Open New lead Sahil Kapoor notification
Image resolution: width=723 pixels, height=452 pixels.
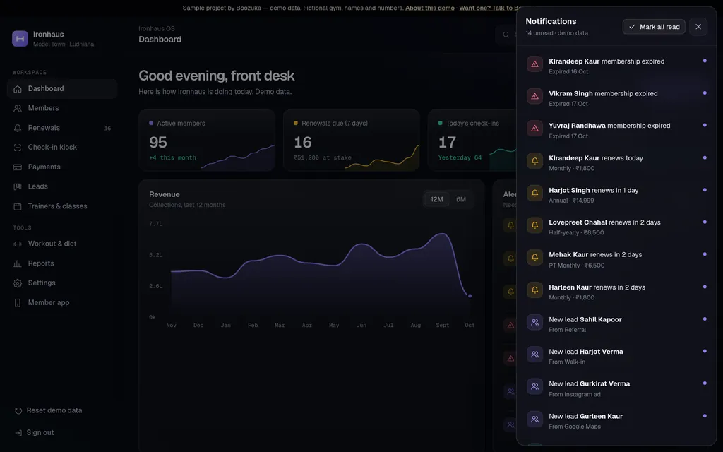pos(616,324)
